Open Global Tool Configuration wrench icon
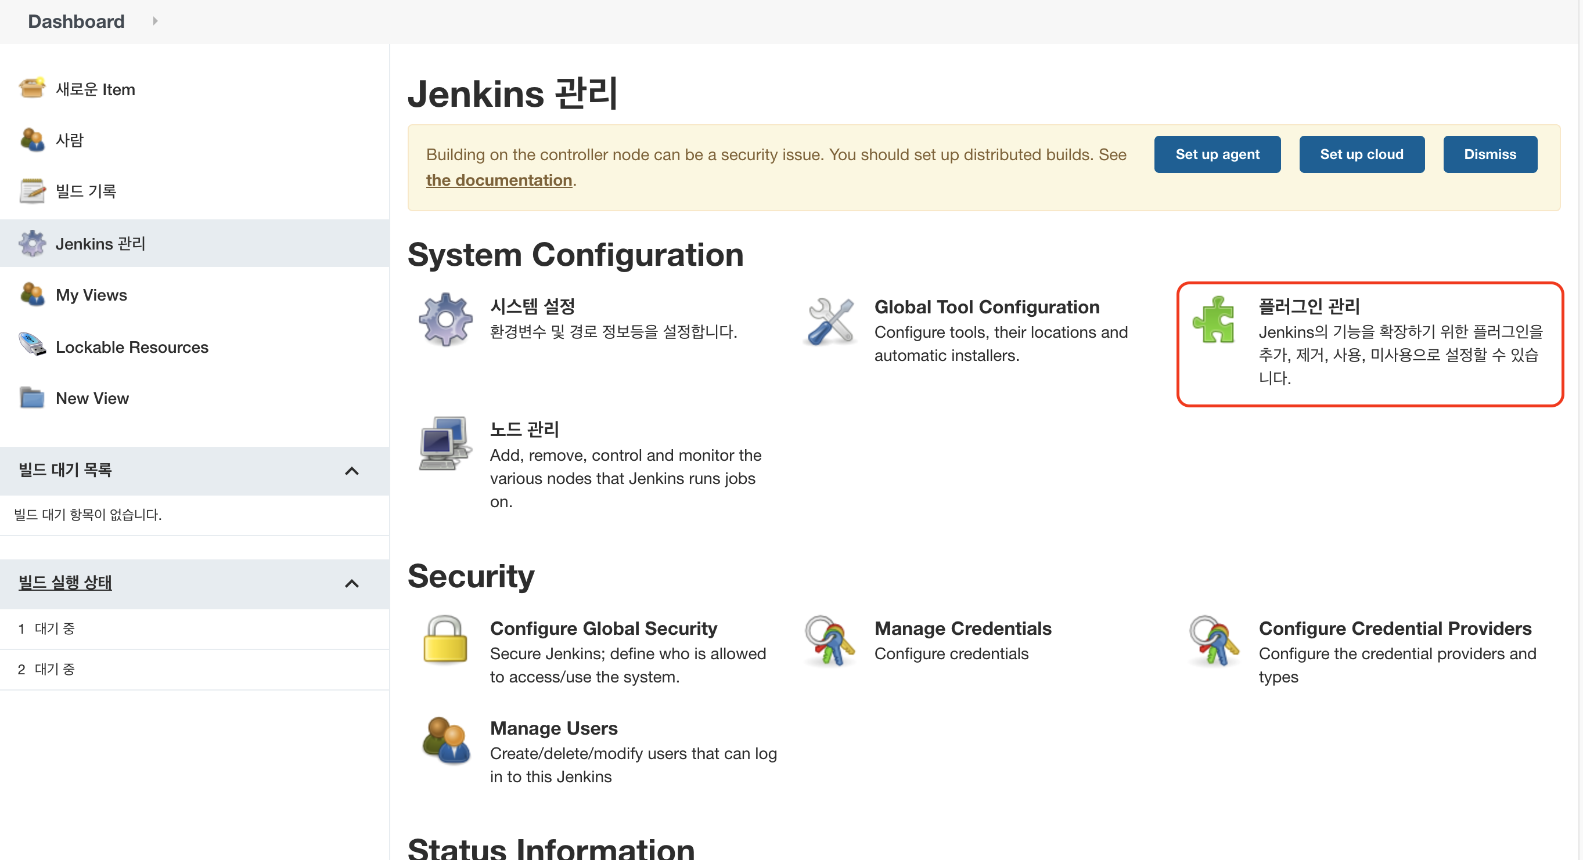Viewport: 1583px width, 860px height. (x=830, y=321)
